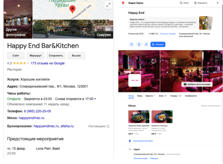Open Love Part. Baeli event
The height and width of the screenshot is (164, 223).
point(48,149)
